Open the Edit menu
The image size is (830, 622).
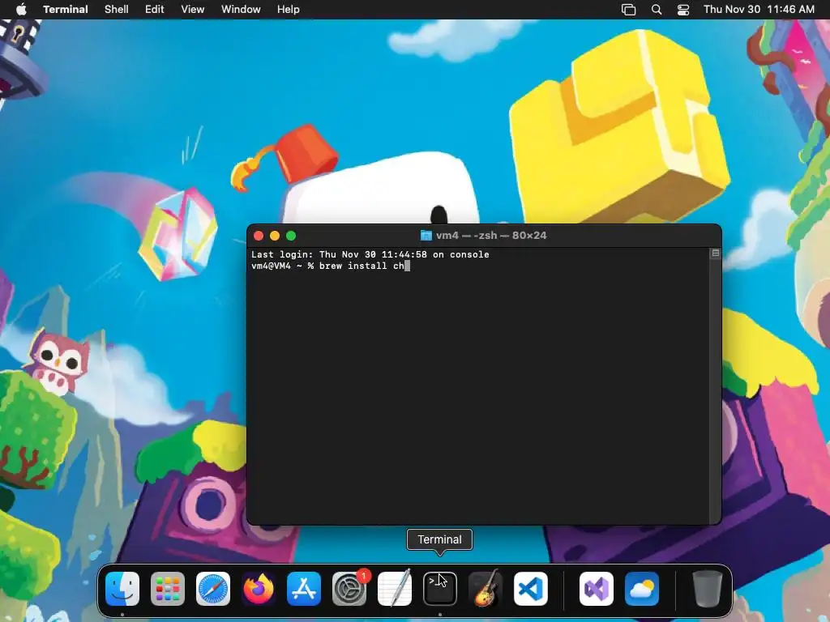(155, 10)
